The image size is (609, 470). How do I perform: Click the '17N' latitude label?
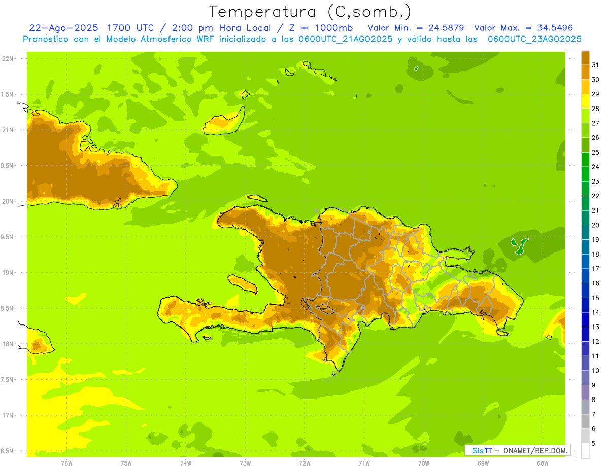(8, 415)
